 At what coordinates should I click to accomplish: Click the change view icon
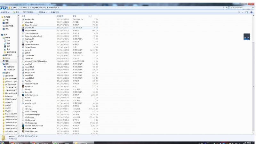tap(239, 12)
